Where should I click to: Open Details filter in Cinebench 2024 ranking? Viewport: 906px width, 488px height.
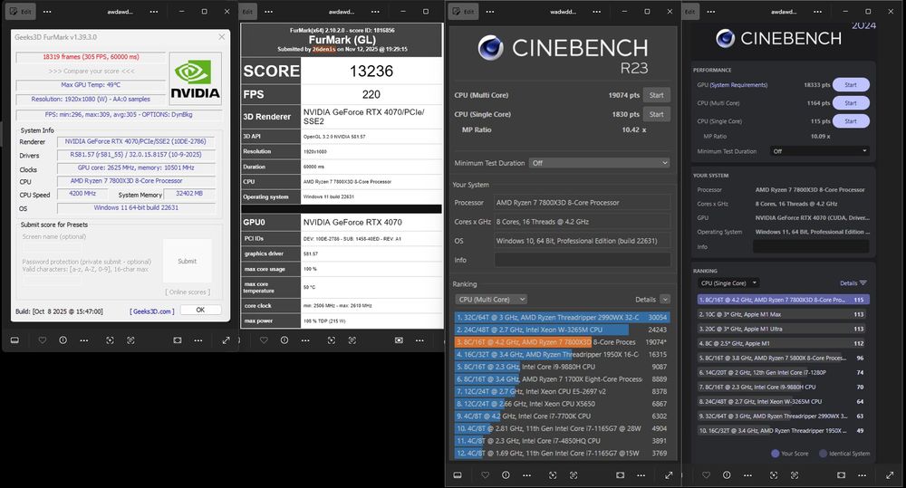(853, 283)
